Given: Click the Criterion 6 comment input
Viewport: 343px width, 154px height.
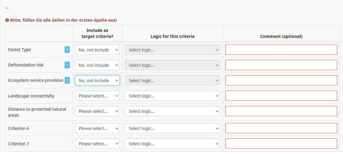Looking at the screenshot, I should 281,128.
